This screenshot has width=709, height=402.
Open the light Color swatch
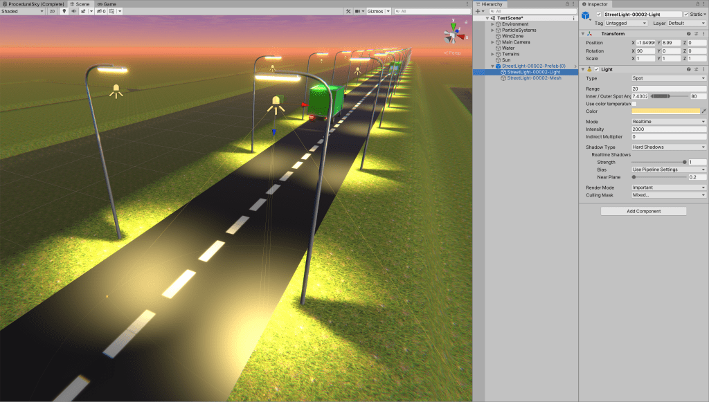pyautogui.click(x=665, y=111)
